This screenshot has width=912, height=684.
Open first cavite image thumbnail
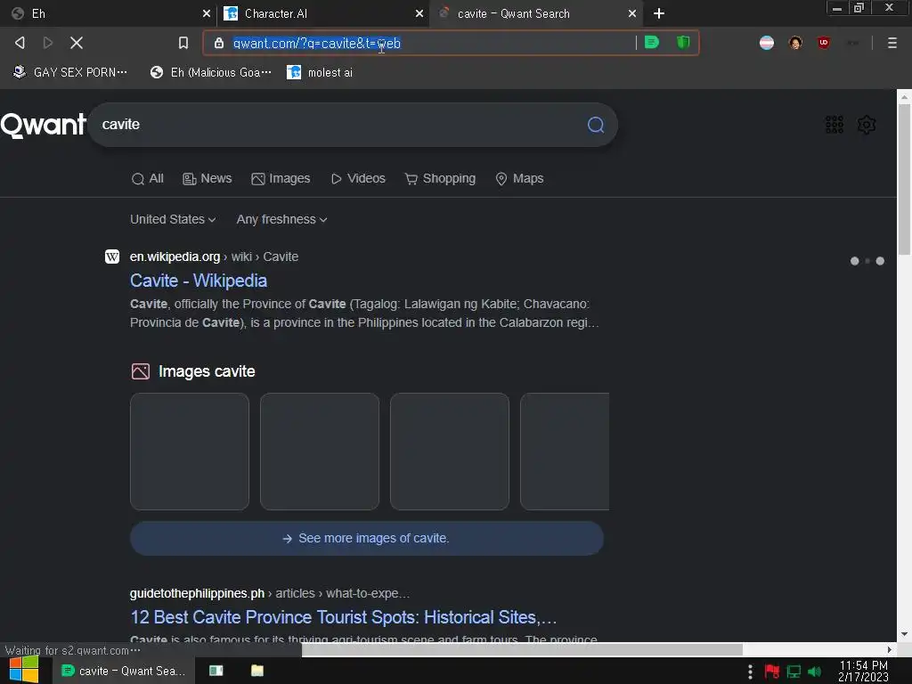point(190,452)
